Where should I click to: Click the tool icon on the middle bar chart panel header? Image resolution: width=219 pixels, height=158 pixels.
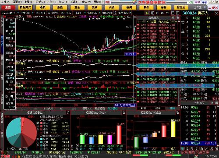tap(124, 112)
